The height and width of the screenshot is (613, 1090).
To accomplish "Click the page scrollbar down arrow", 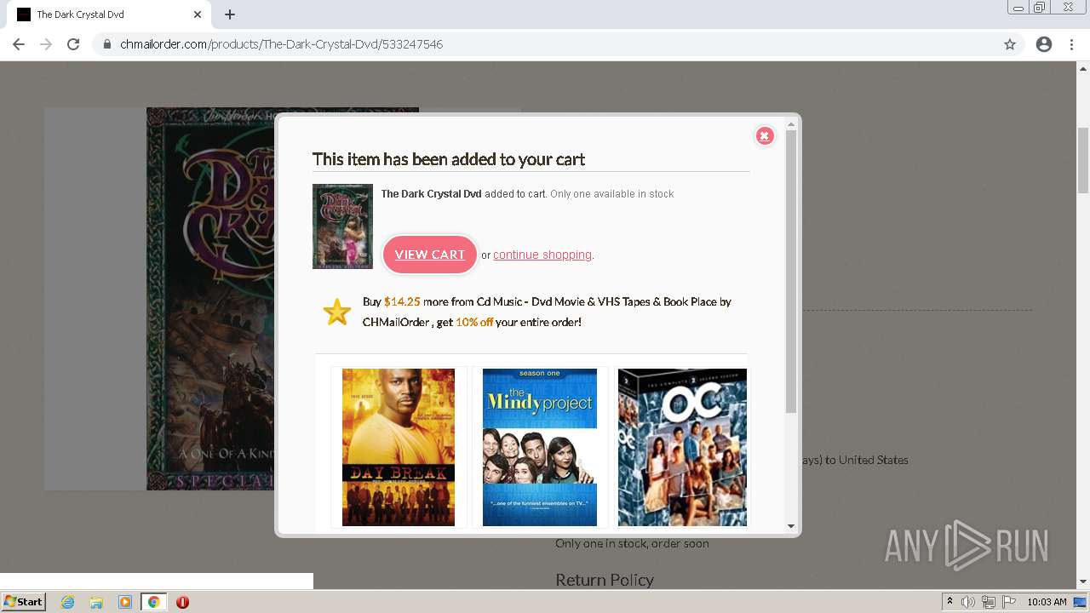I will (1083, 582).
